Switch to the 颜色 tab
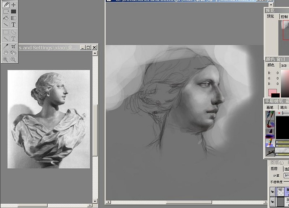The height and width of the screenshot is (208, 289). point(271,65)
